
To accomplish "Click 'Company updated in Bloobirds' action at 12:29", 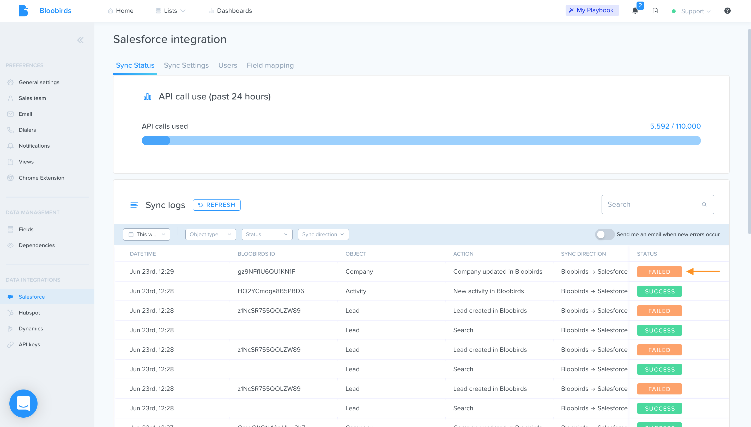I will click(x=498, y=272).
